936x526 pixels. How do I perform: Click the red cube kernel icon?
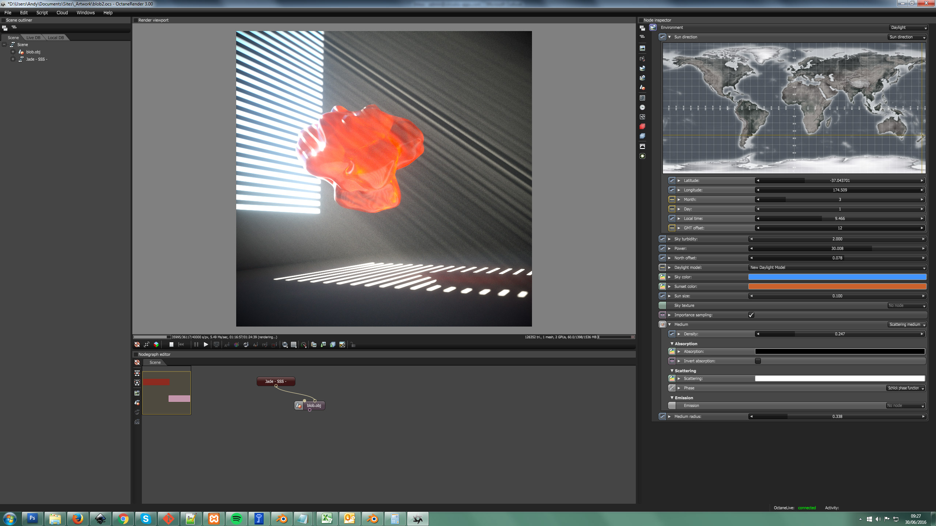642,126
